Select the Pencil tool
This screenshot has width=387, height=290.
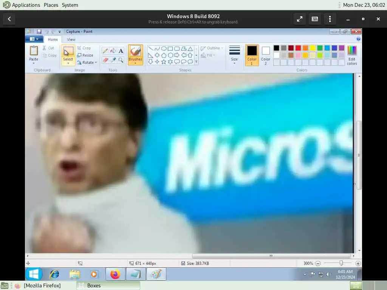(105, 51)
